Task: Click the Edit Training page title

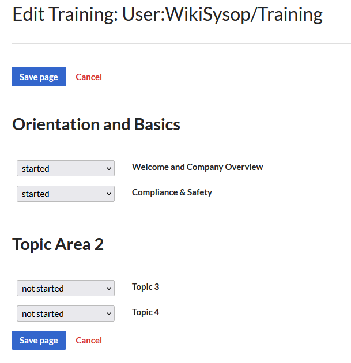Action: click(x=167, y=14)
